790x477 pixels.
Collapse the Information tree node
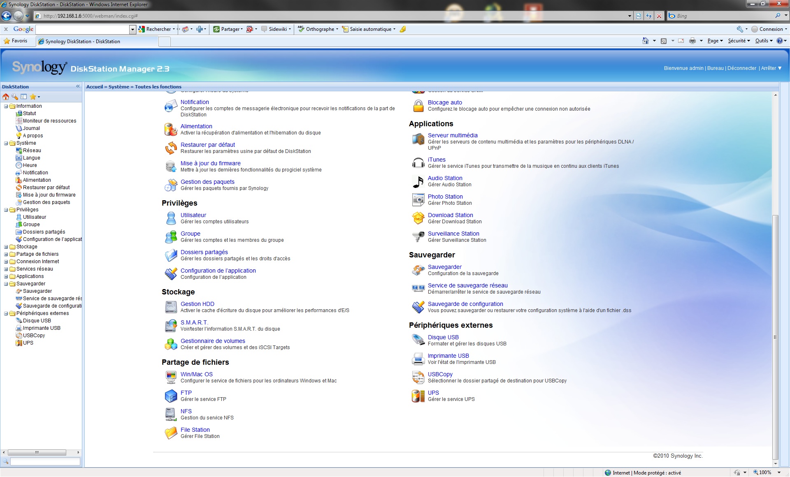6,106
